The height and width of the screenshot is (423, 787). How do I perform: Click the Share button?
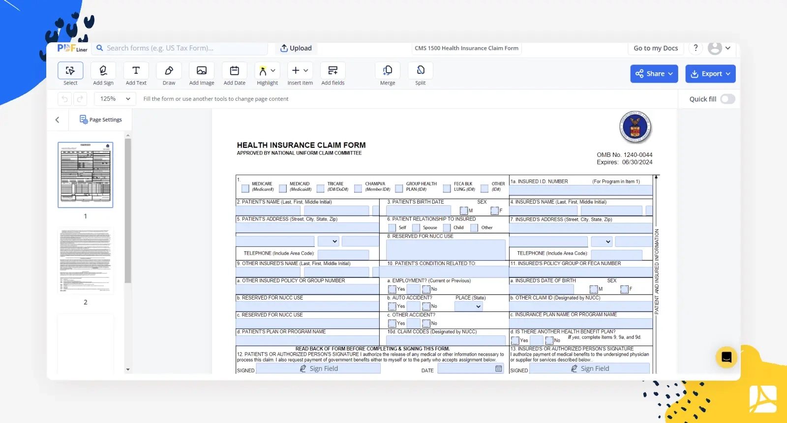pos(654,74)
